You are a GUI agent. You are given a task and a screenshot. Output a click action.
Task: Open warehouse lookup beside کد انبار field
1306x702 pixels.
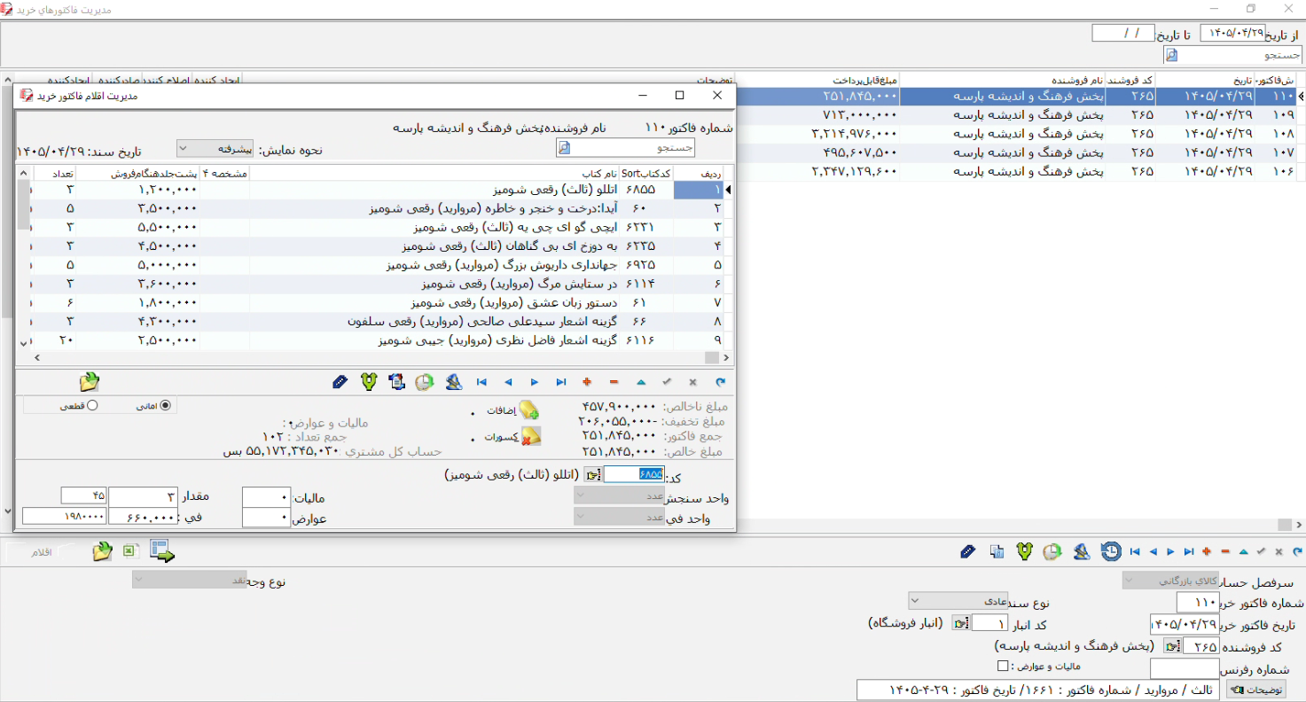click(x=959, y=623)
